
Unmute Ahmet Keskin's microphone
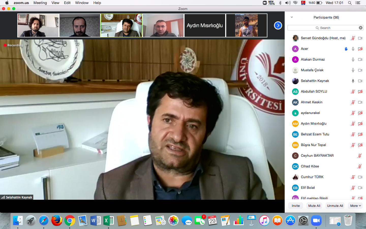tap(353, 102)
